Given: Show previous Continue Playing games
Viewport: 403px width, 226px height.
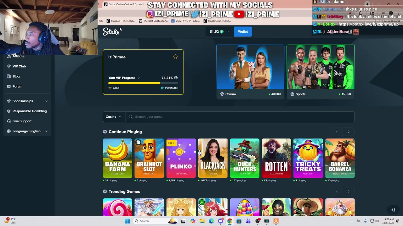Looking at the screenshot, I should [x=337, y=132].
